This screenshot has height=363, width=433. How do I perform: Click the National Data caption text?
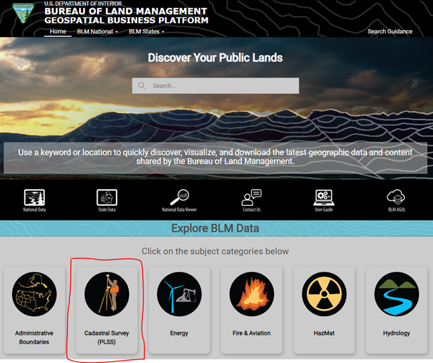pos(34,210)
